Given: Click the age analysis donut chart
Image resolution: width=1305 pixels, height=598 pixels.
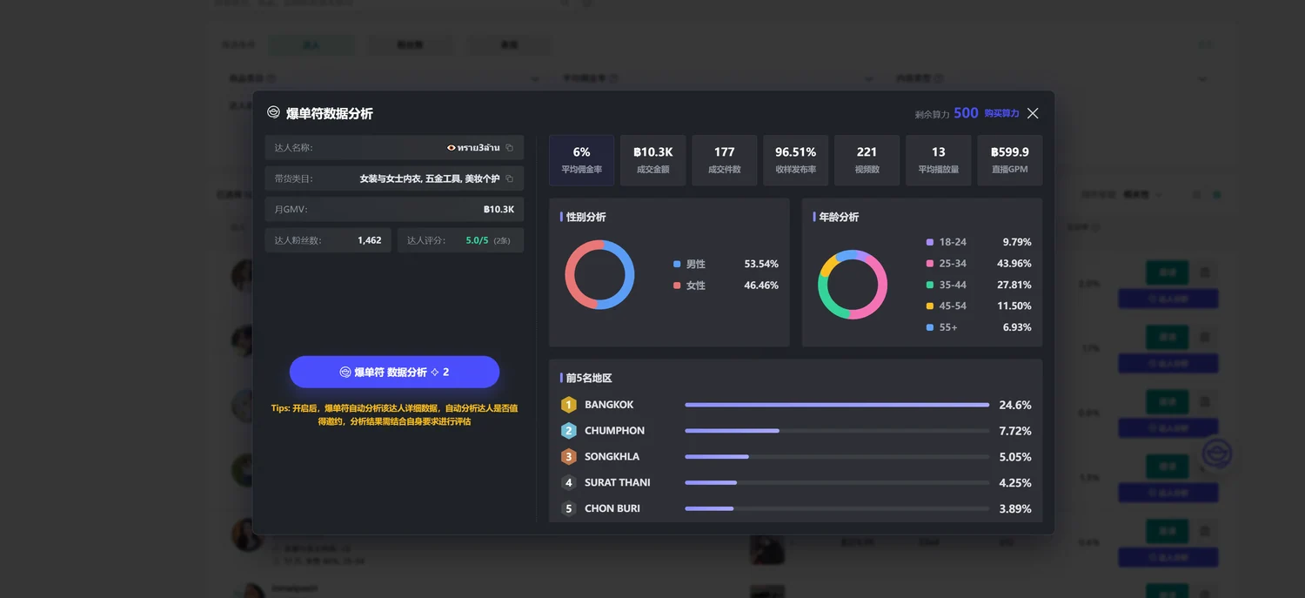Looking at the screenshot, I should [853, 285].
